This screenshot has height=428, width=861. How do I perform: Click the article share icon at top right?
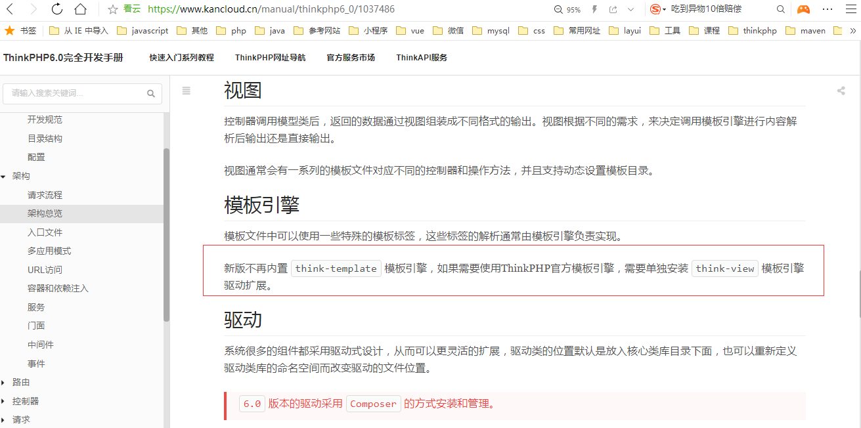point(841,91)
